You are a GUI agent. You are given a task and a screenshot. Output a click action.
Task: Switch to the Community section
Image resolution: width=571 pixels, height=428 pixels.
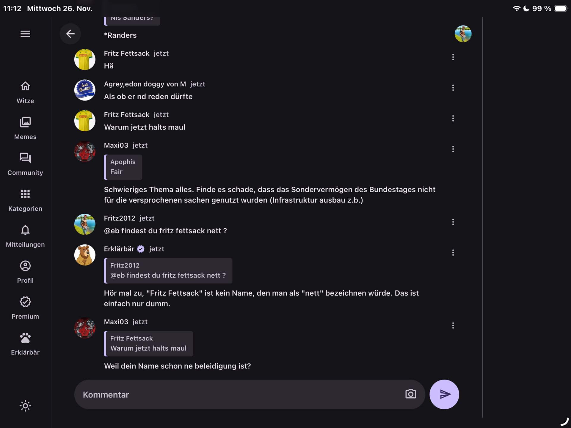[25, 164]
